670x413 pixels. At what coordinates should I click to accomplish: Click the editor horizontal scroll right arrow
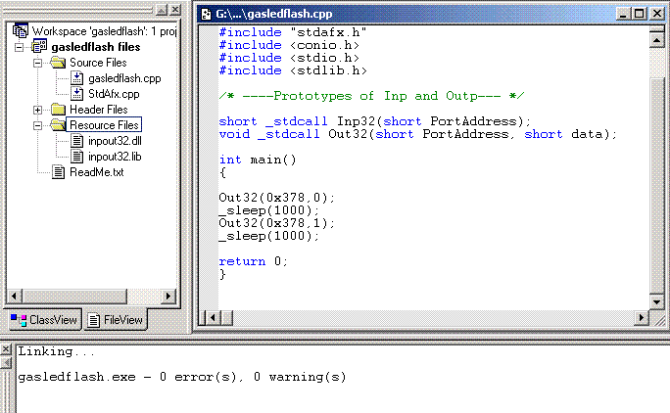coord(641,317)
